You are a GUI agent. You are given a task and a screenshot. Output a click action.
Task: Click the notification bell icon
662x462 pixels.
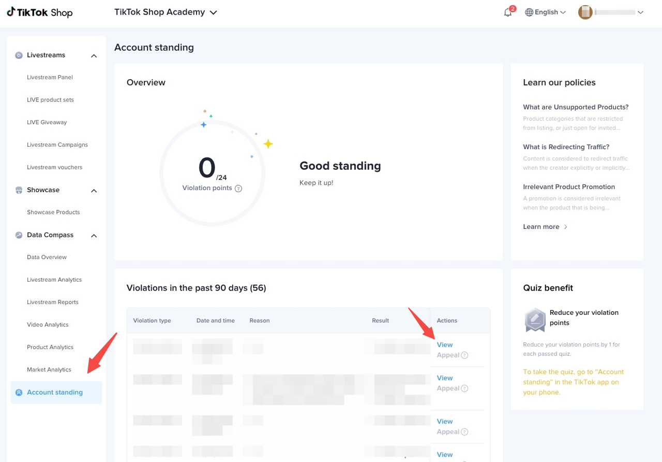508,12
